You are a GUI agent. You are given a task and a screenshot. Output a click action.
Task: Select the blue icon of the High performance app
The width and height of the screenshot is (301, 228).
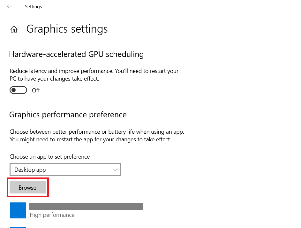(x=18, y=210)
